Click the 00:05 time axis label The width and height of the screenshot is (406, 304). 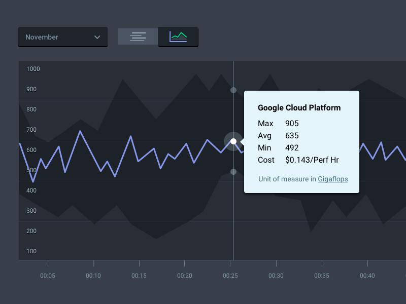[x=48, y=276]
